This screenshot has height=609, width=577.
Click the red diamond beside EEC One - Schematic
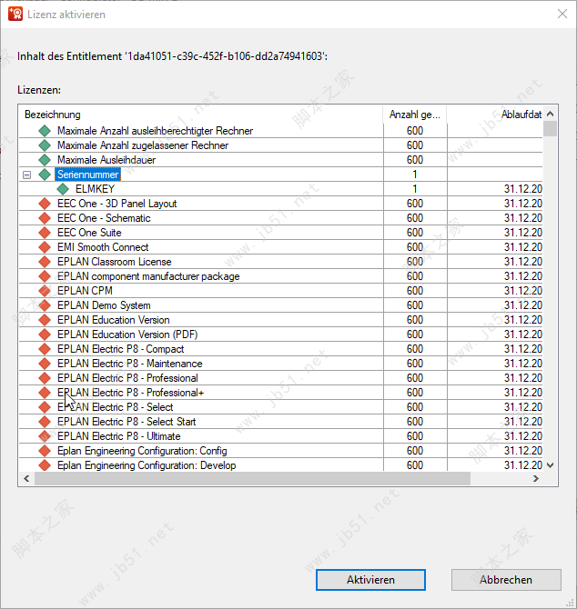[45, 218]
